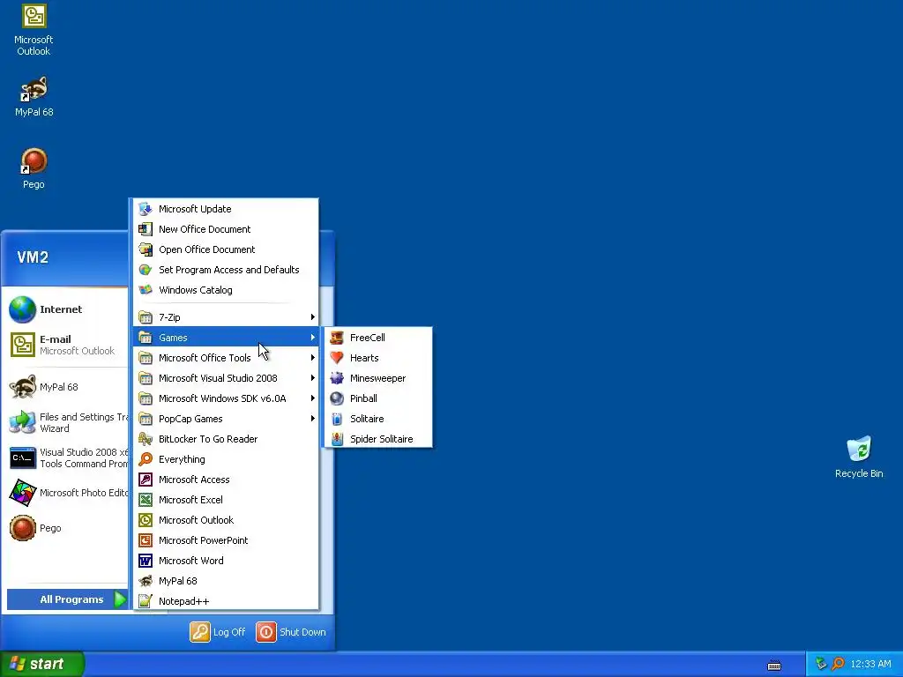The width and height of the screenshot is (903, 677).
Task: Launch Microsoft Excel from programs list
Action: [x=226, y=500]
